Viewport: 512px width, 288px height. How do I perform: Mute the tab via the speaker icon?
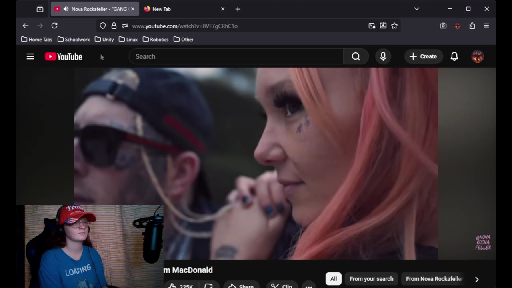click(x=66, y=9)
